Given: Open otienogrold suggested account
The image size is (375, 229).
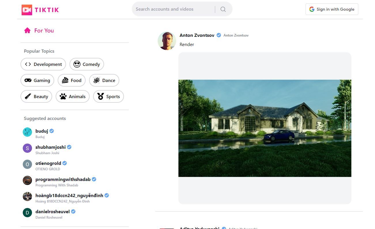Looking at the screenshot, I should click(x=45, y=166).
